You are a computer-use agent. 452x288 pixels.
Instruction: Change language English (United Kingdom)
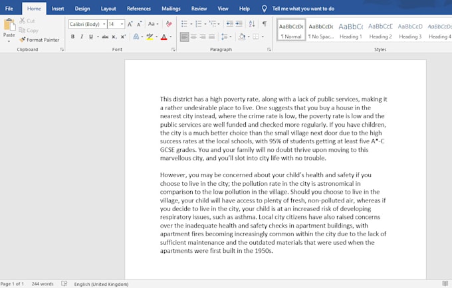pos(101,284)
